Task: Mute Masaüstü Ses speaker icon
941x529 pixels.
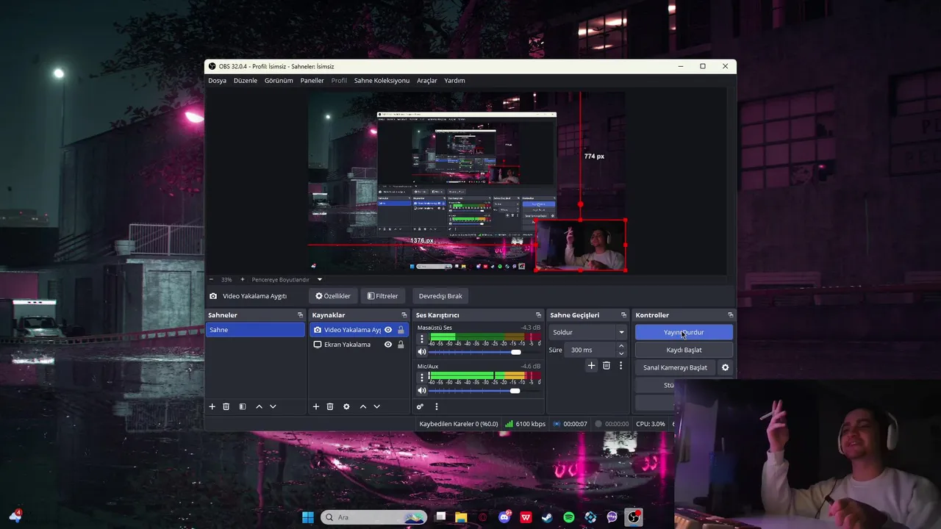Action: (422, 352)
